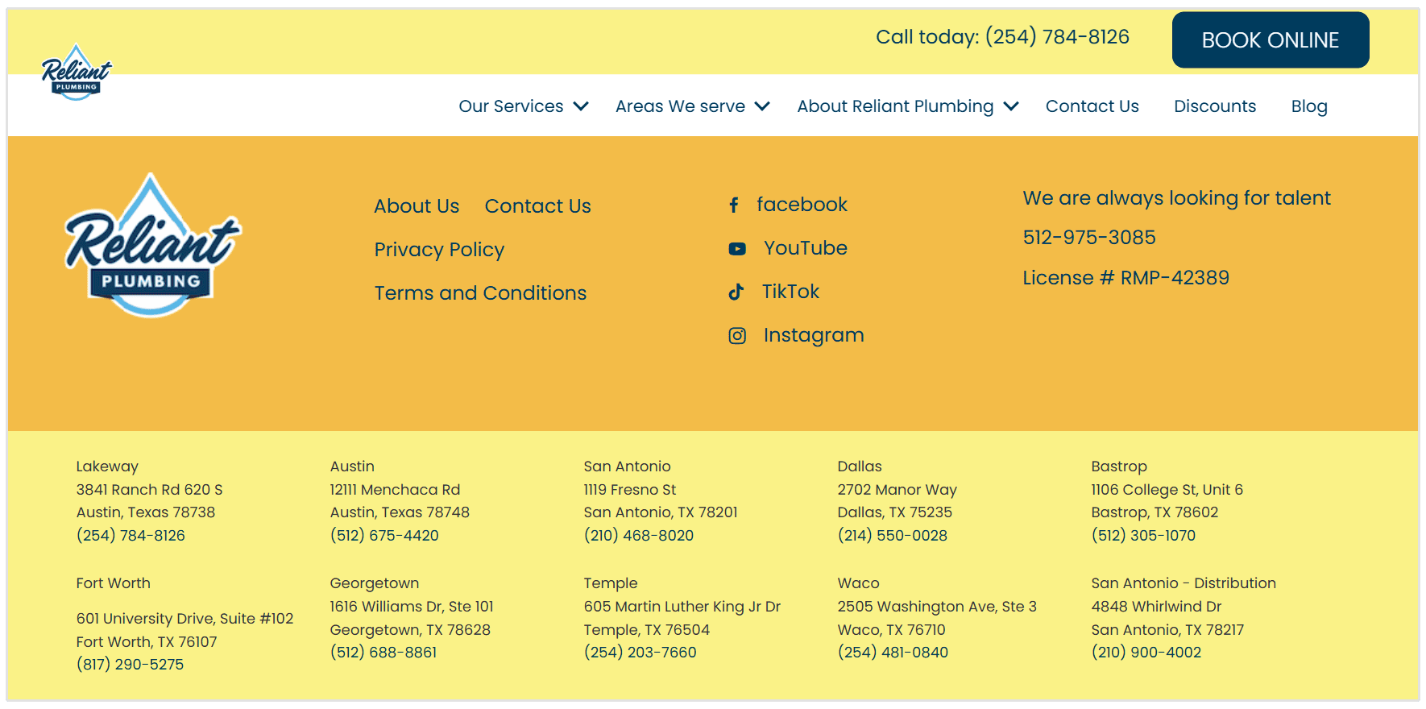This screenshot has width=1426, height=709.
Task: Open Contact Us in the top navigation
Action: 1092,106
